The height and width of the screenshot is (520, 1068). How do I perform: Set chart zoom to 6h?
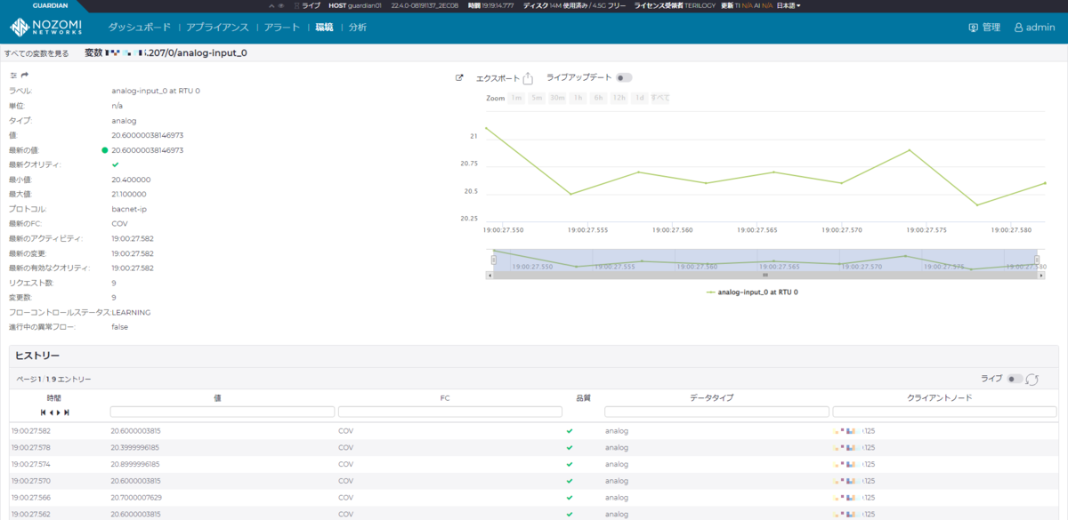pos(598,98)
